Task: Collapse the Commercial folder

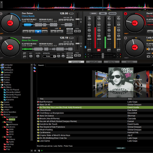Action: [x=3, y=117]
